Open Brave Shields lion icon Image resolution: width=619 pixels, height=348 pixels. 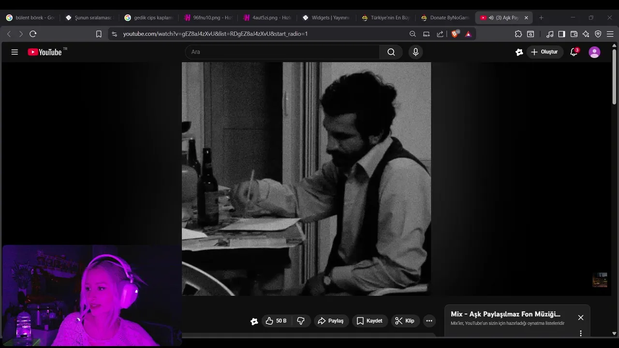click(x=455, y=34)
